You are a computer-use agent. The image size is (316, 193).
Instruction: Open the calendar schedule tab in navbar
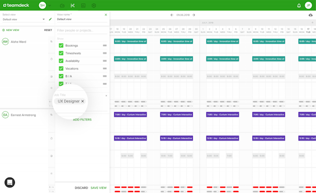(x=73, y=6)
